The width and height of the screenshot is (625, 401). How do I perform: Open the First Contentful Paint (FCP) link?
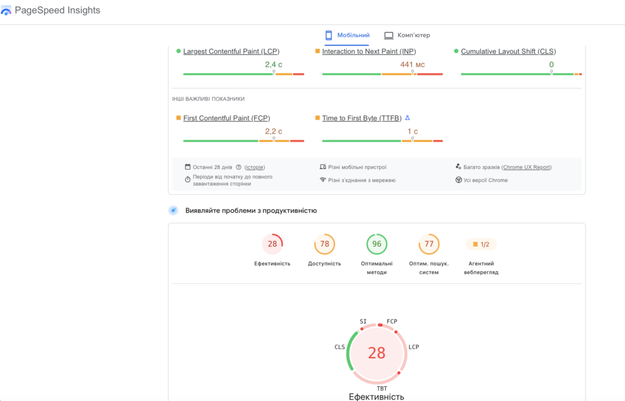coord(226,118)
